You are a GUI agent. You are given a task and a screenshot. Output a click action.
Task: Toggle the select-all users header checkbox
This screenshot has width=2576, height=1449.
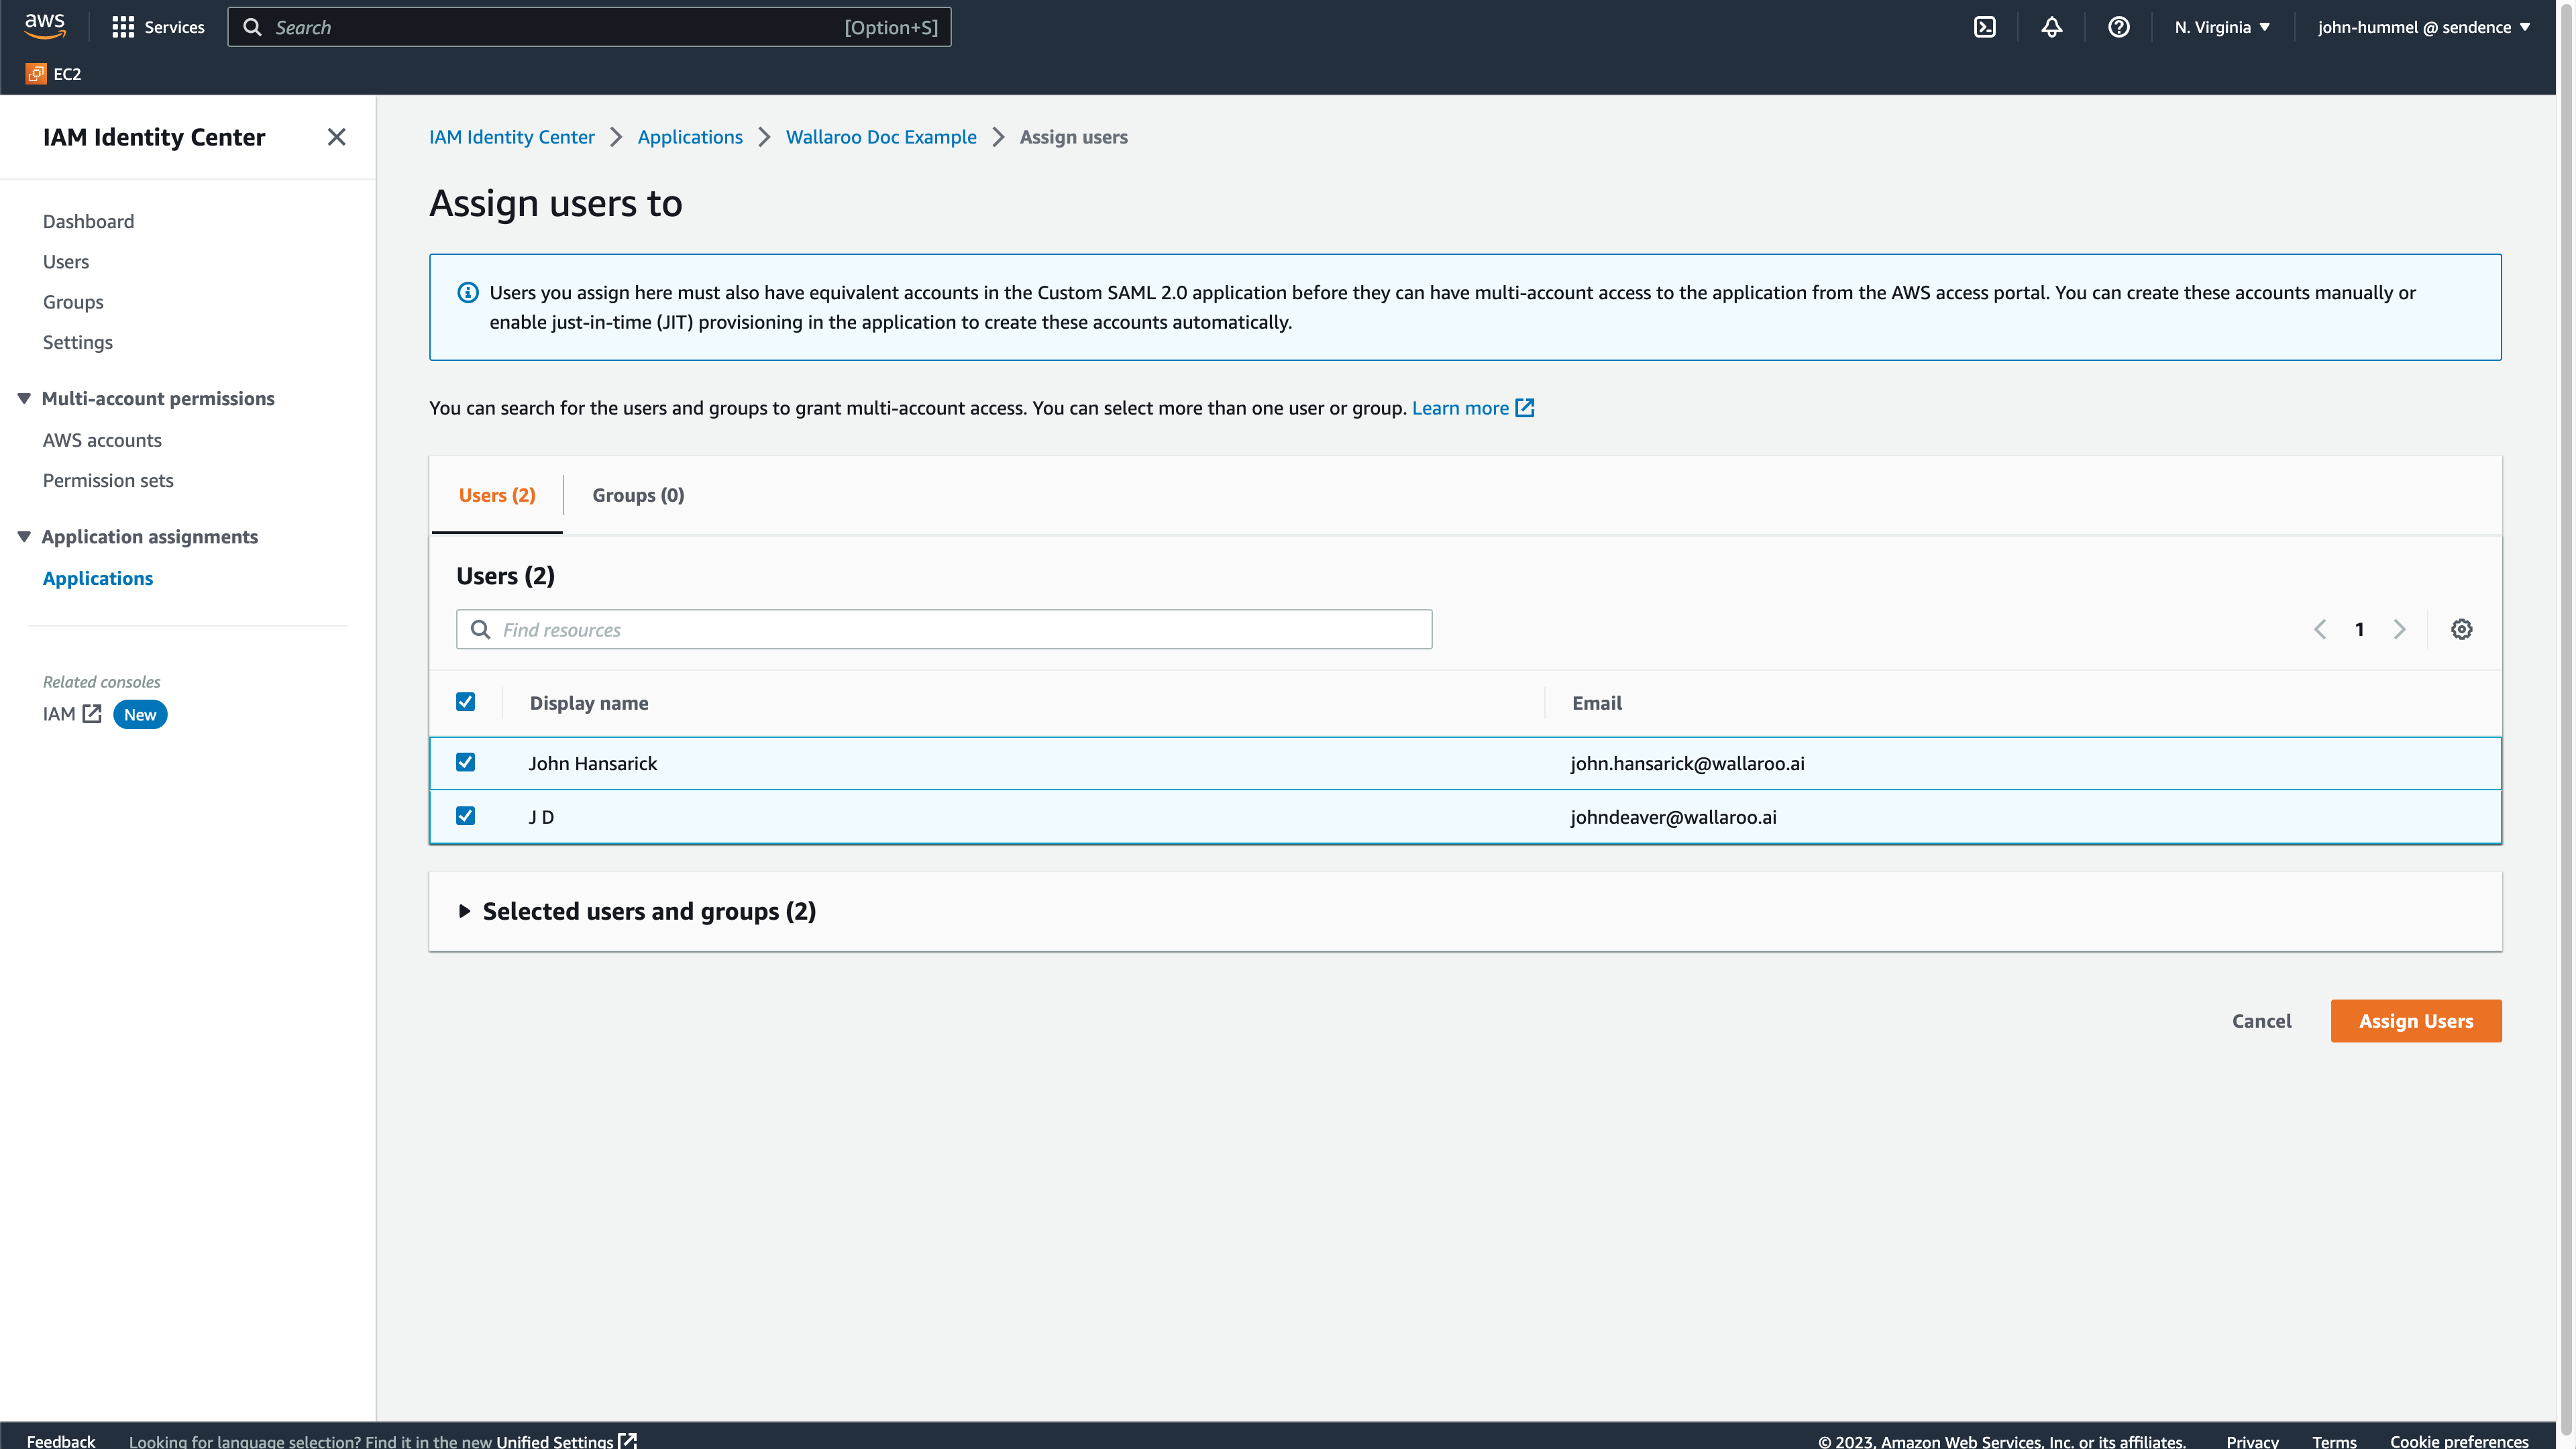click(x=465, y=702)
